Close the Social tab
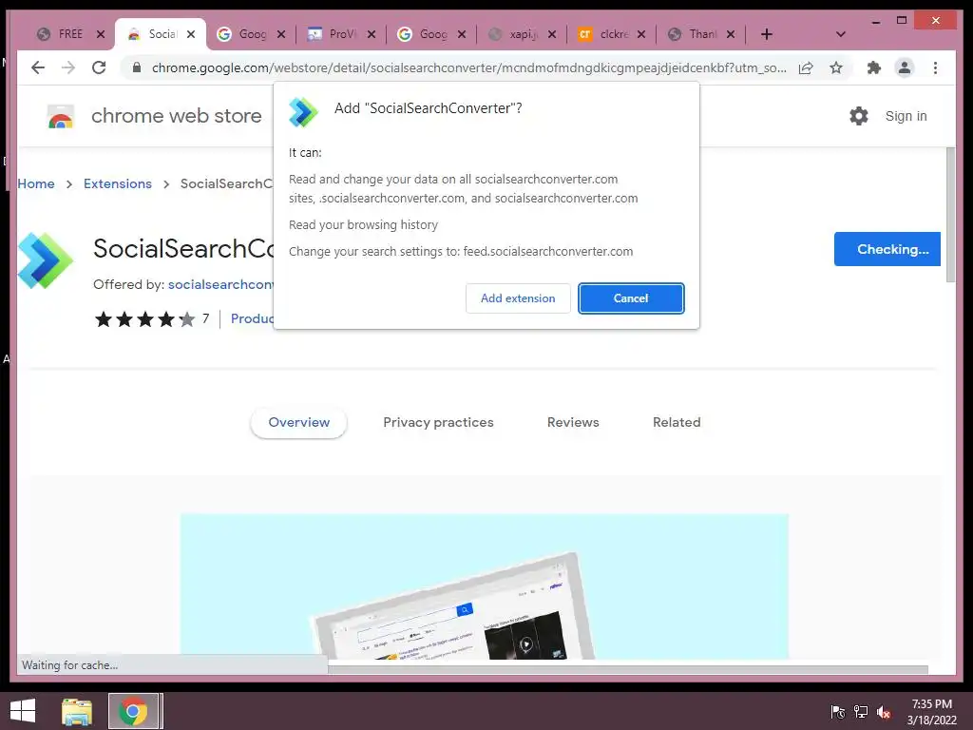This screenshot has width=973, height=730. click(x=191, y=34)
